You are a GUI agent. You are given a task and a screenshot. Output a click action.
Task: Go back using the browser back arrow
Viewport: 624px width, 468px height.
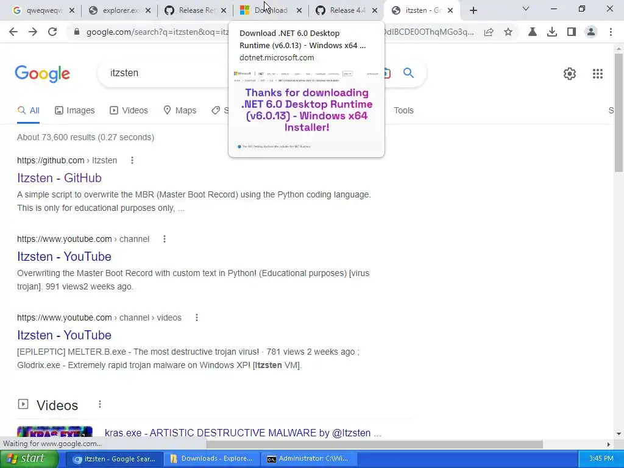tap(13, 32)
